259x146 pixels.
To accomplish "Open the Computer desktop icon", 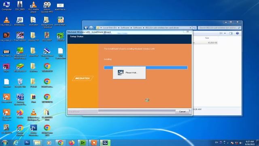I will click(6, 6).
